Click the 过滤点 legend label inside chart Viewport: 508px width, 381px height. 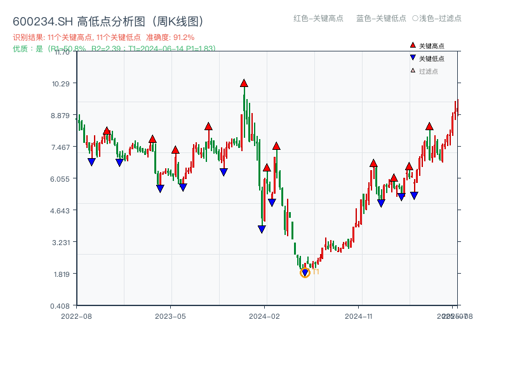click(428, 71)
